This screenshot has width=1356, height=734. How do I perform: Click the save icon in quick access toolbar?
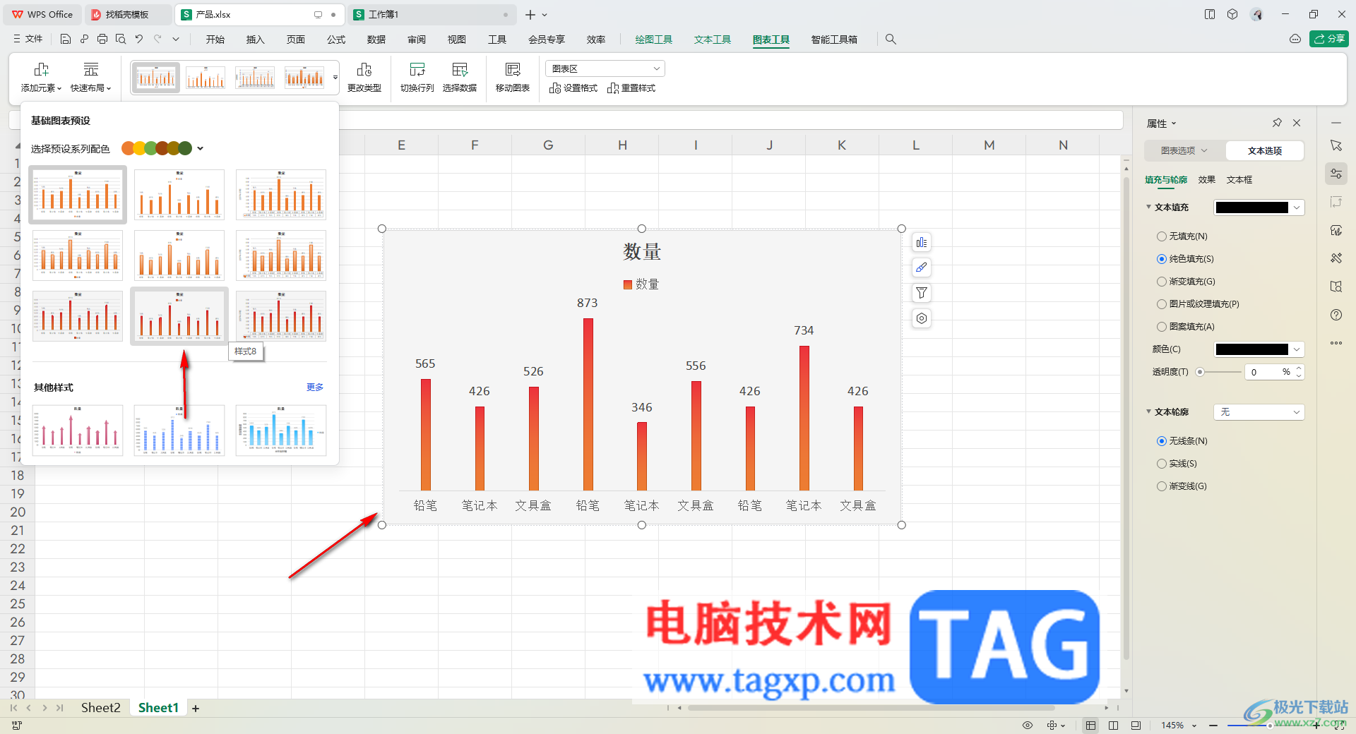(66, 40)
